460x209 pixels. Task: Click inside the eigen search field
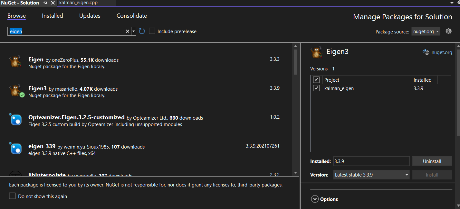point(64,31)
